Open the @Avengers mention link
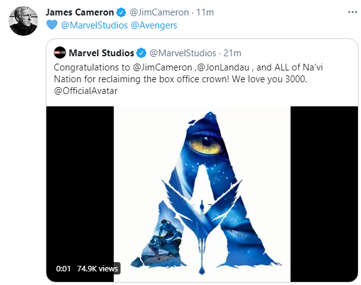Viewport: 361px width, 285px height. (x=154, y=25)
